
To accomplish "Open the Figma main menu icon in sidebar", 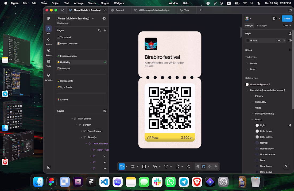I will (x=49, y=18).
